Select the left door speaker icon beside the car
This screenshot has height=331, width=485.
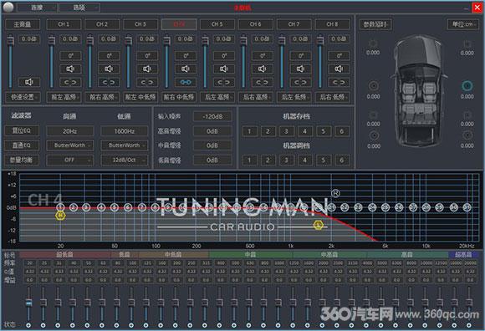(x=373, y=86)
